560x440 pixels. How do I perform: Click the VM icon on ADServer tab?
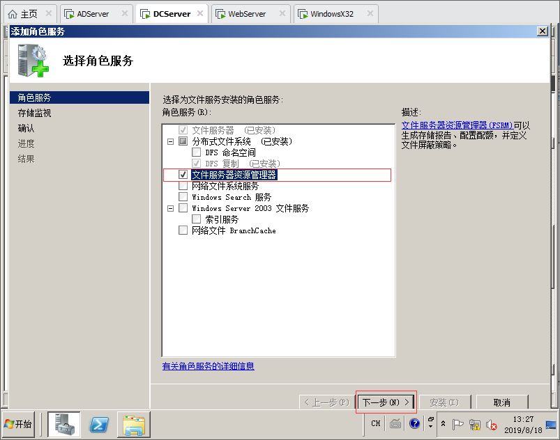tap(69, 14)
